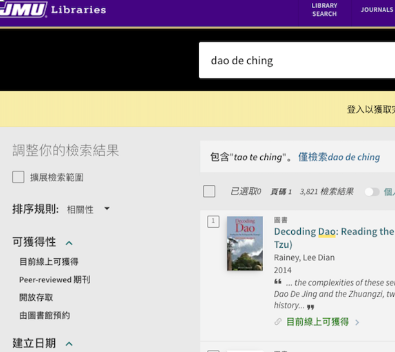Open the Decoding Dao title link
The image size is (395, 352).
pos(334,238)
